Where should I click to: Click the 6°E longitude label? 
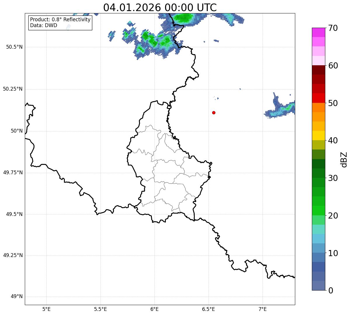click(154, 309)
